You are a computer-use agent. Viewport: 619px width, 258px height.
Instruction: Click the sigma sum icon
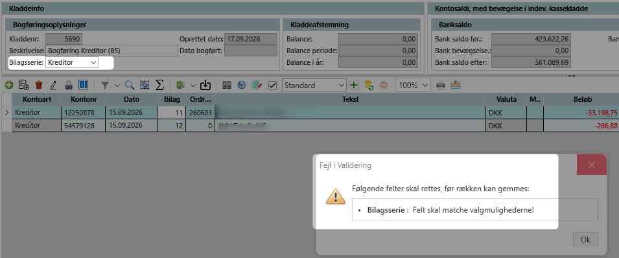click(x=159, y=85)
